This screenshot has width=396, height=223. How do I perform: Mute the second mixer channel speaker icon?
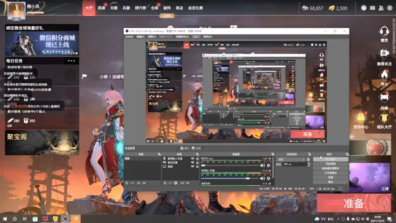pyautogui.click(x=262, y=178)
